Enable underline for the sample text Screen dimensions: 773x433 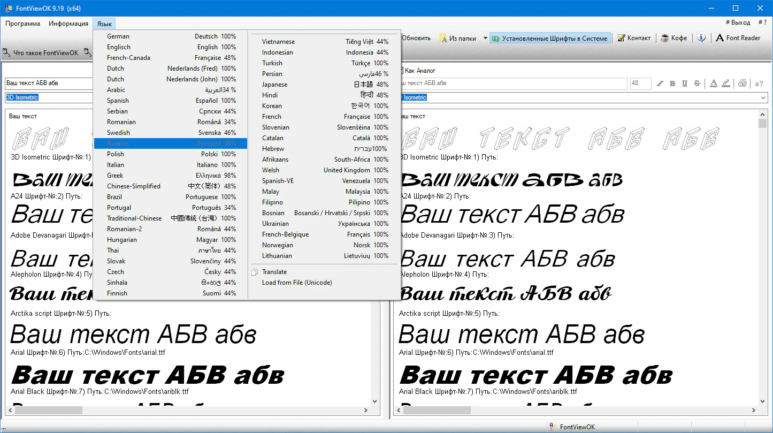[685, 83]
